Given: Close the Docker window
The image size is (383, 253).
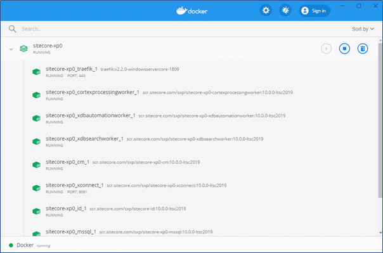Looking at the screenshot, I should (x=375, y=6).
